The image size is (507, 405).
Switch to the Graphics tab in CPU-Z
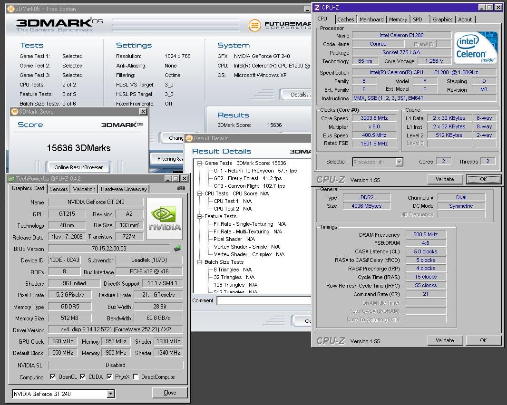[x=443, y=19]
